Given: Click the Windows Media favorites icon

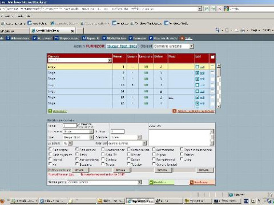Looking at the screenshot, I should (166, 23).
